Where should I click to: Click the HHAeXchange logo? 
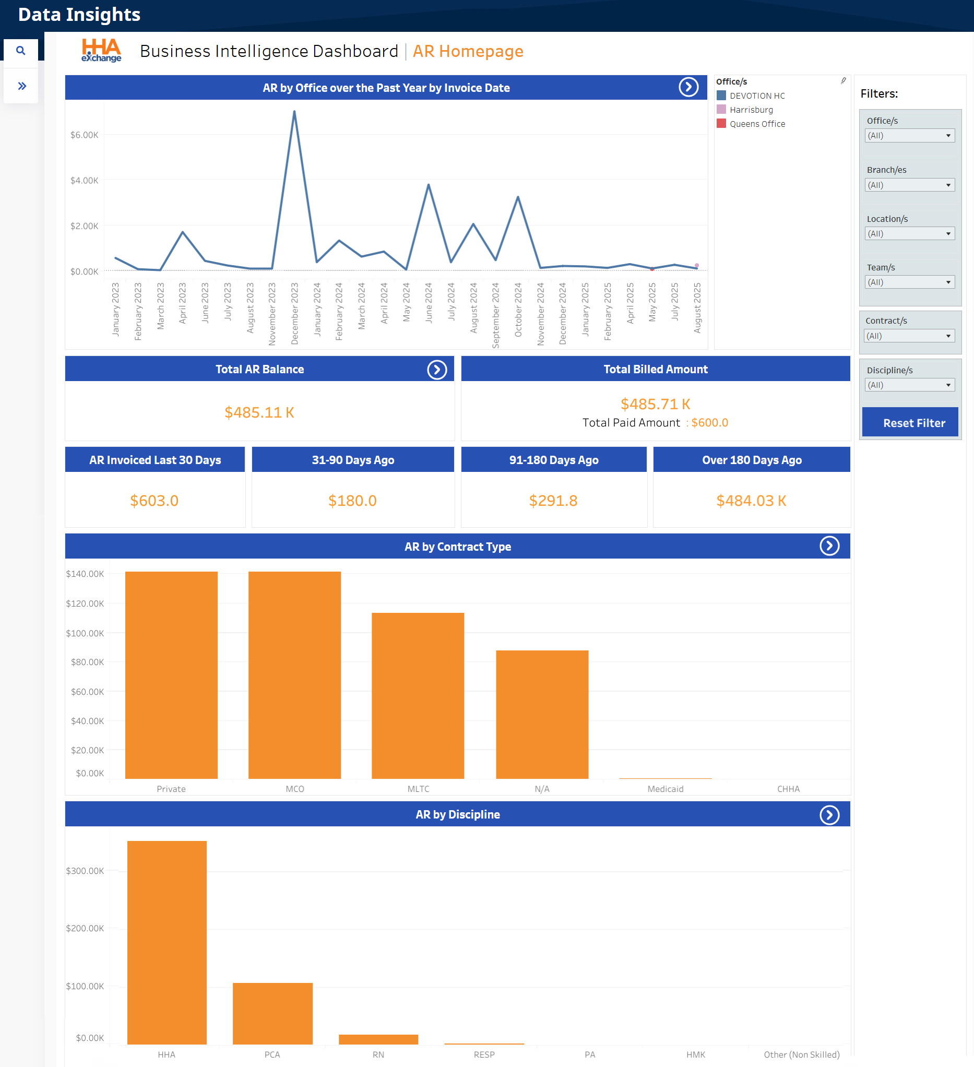[x=101, y=51]
